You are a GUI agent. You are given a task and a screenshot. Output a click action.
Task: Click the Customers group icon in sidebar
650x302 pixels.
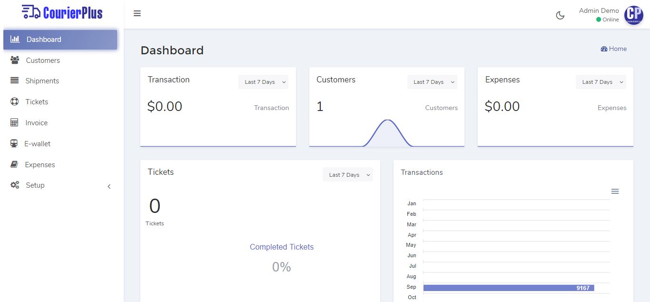(15, 60)
